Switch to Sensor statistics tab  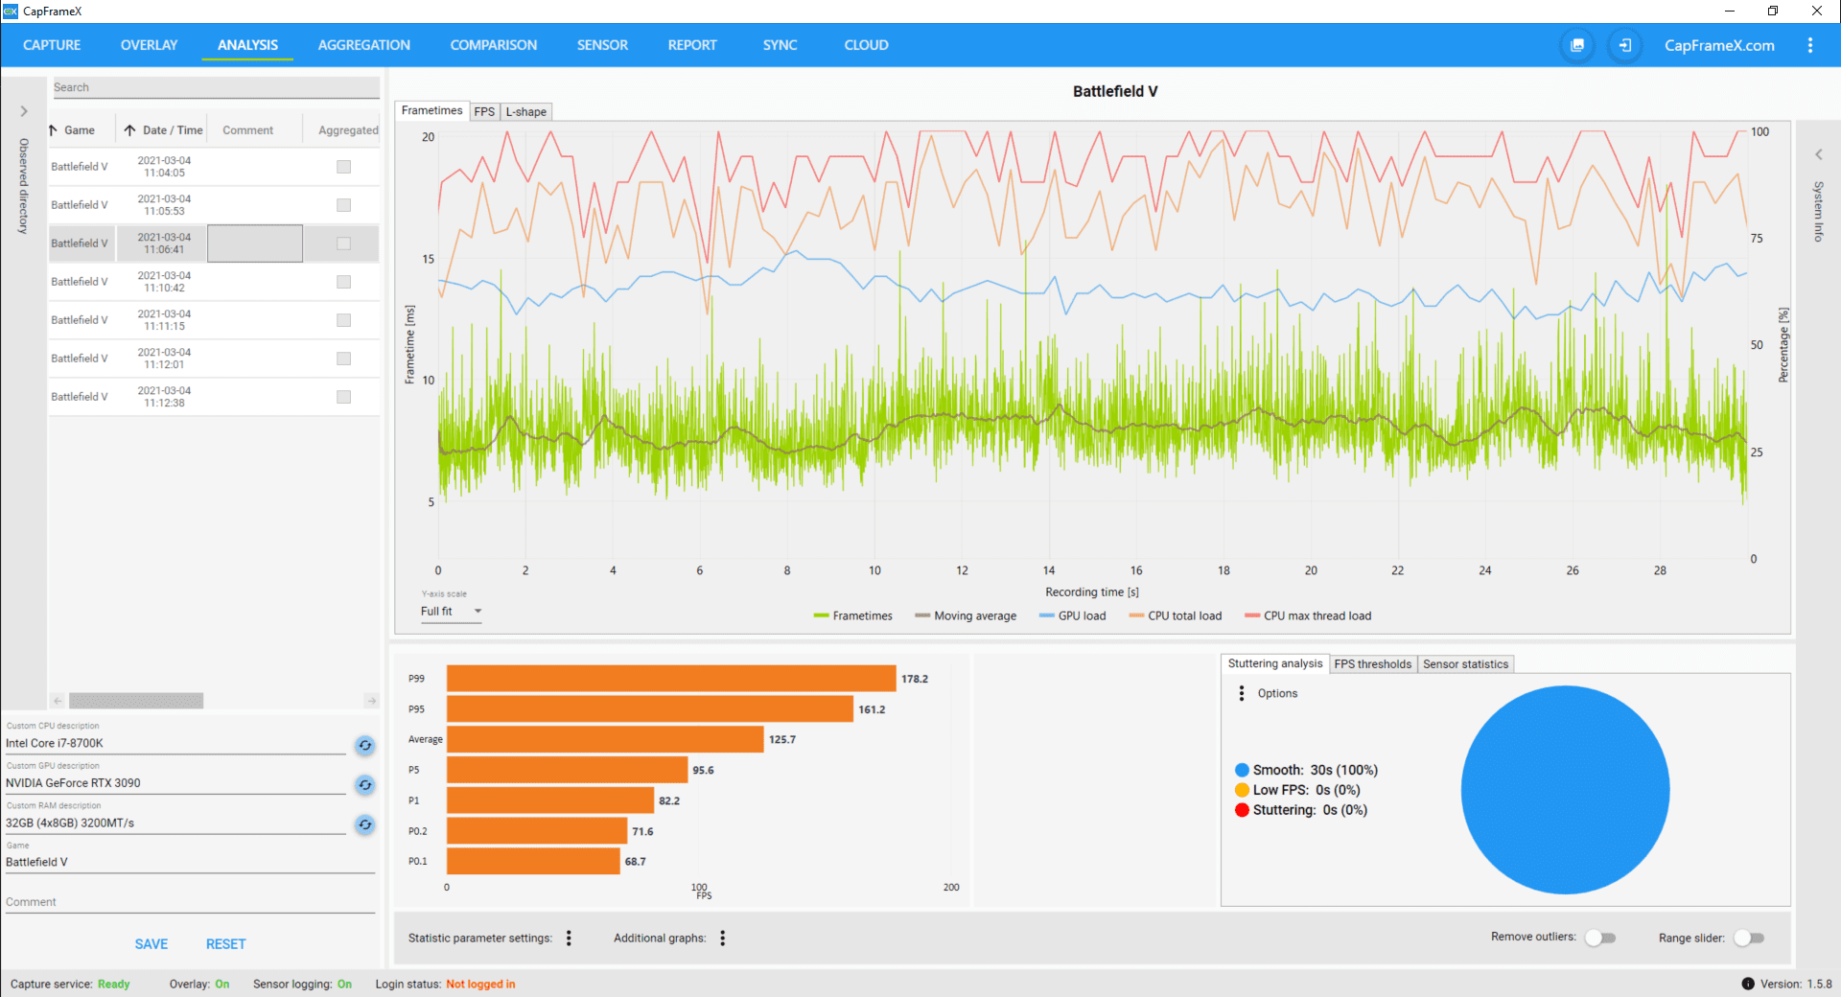point(1466,663)
